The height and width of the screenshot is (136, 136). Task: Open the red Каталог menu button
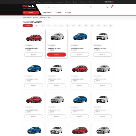[31, 13]
